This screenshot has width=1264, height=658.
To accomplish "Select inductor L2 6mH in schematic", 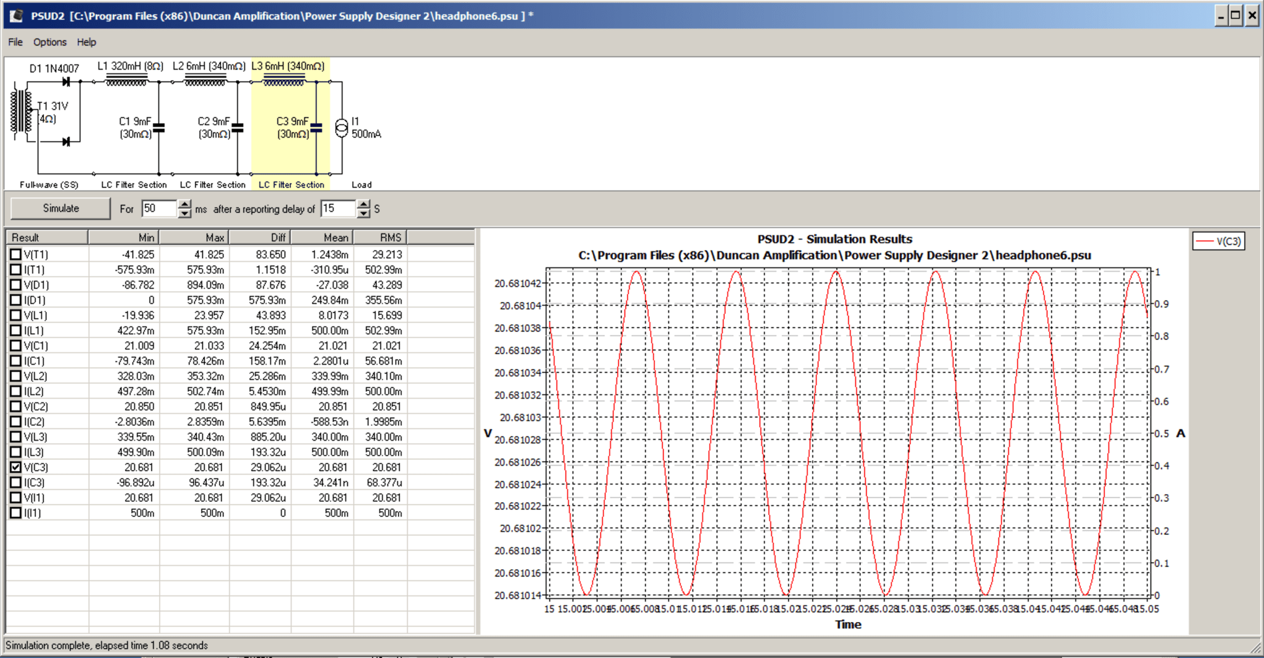I will point(206,80).
